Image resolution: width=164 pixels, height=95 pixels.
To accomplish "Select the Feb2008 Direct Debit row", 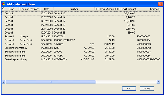I will click(x=81, y=44).
